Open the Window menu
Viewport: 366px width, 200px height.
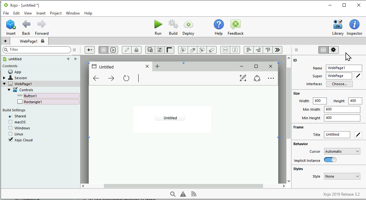(73, 13)
